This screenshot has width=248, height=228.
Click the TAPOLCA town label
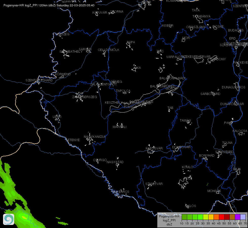click(x=123, y=91)
